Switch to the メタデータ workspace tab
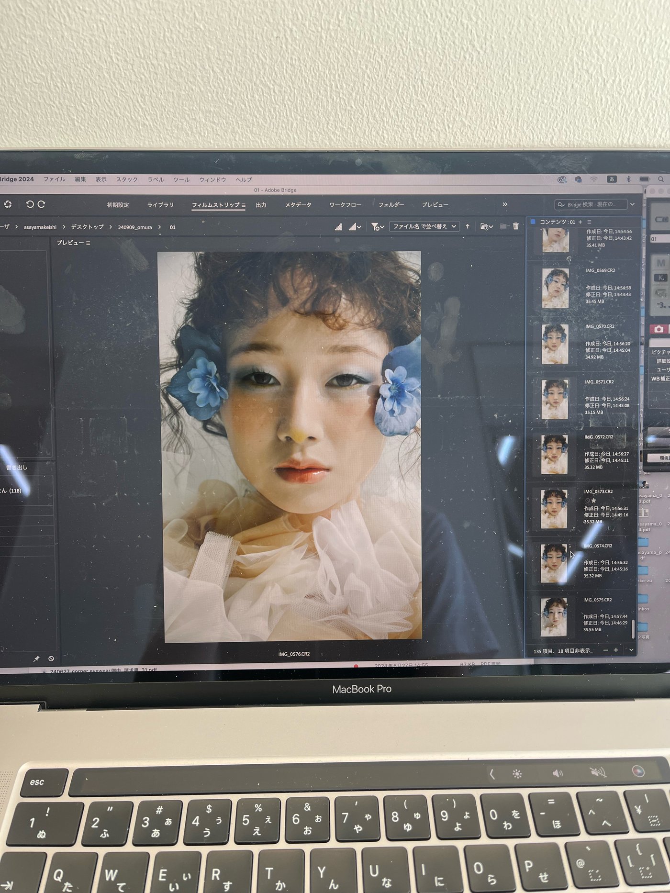 (x=298, y=205)
